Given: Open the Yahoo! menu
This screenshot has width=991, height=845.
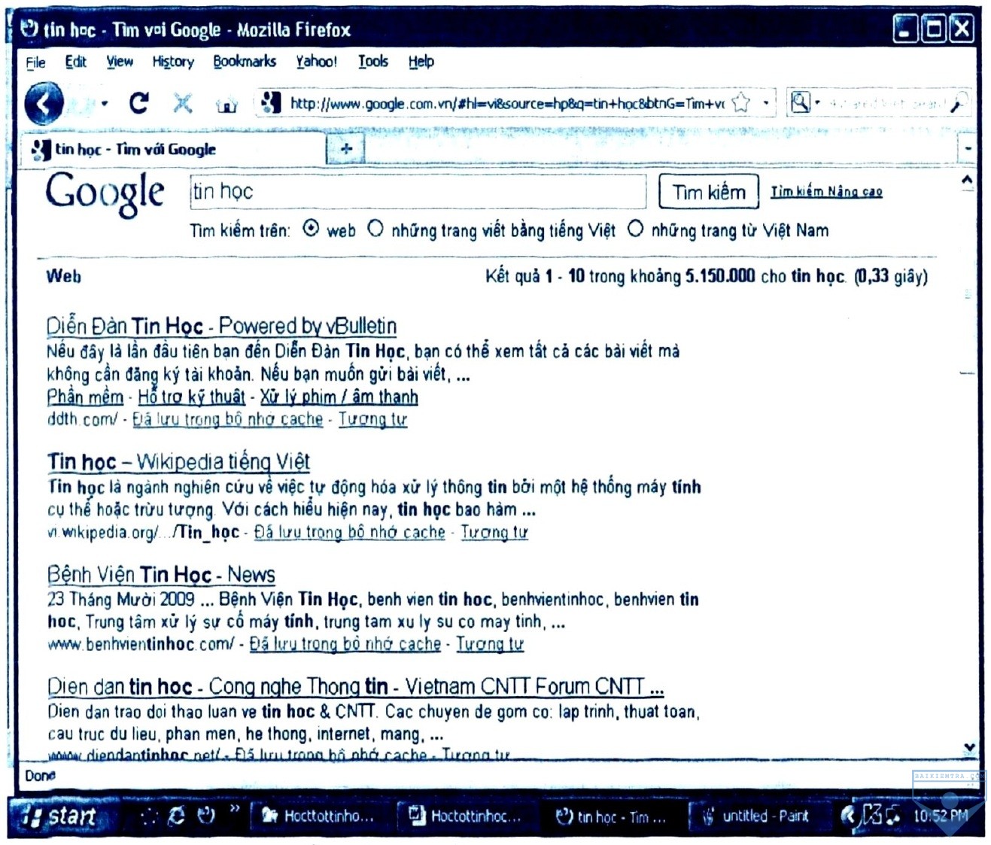Looking at the screenshot, I should point(316,62).
